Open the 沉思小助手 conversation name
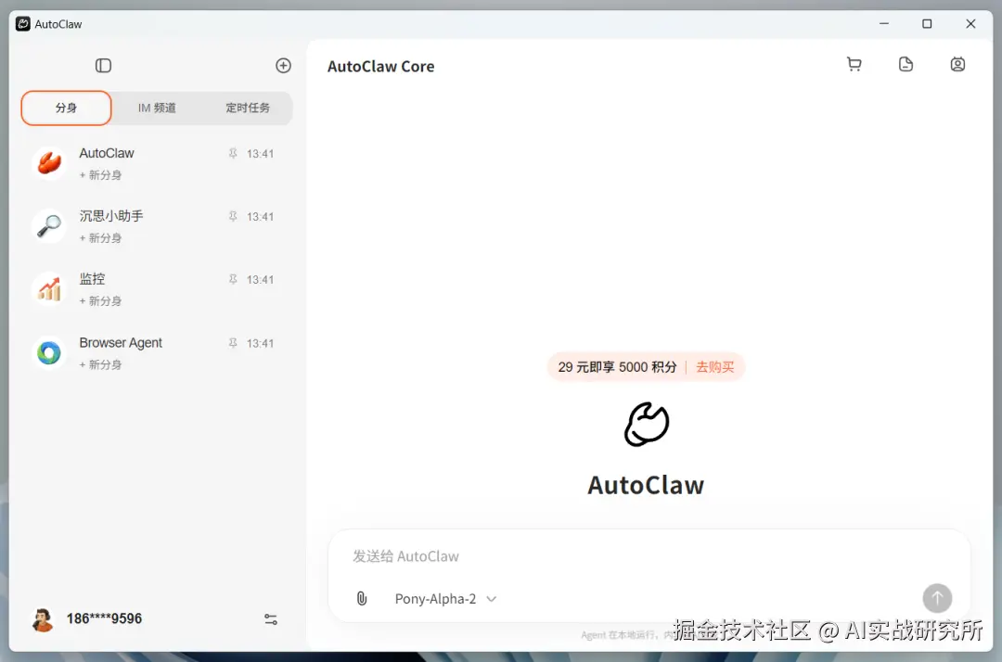Image resolution: width=1002 pixels, height=662 pixels. tap(111, 216)
